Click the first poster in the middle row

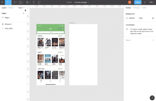[41, 59]
